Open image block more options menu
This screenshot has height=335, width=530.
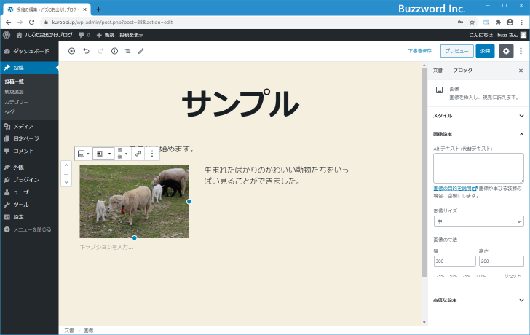pyautogui.click(x=152, y=154)
